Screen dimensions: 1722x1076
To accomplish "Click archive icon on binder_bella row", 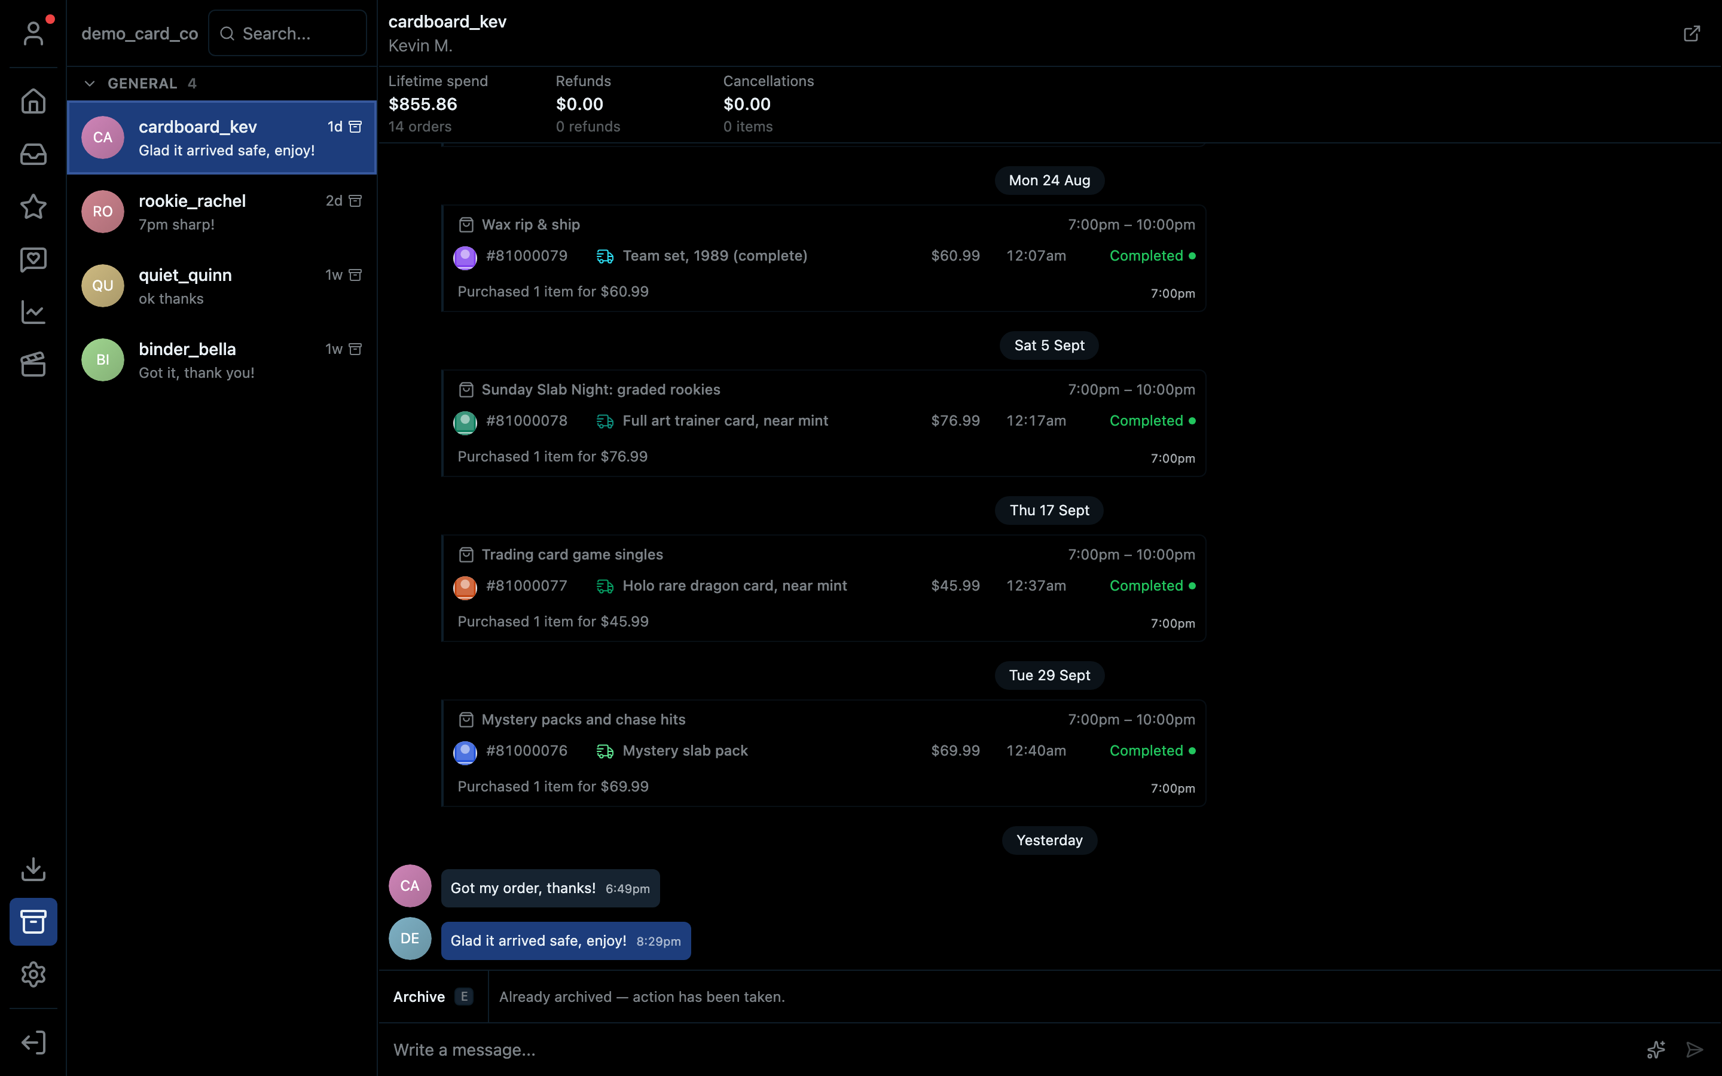I will 355,349.
